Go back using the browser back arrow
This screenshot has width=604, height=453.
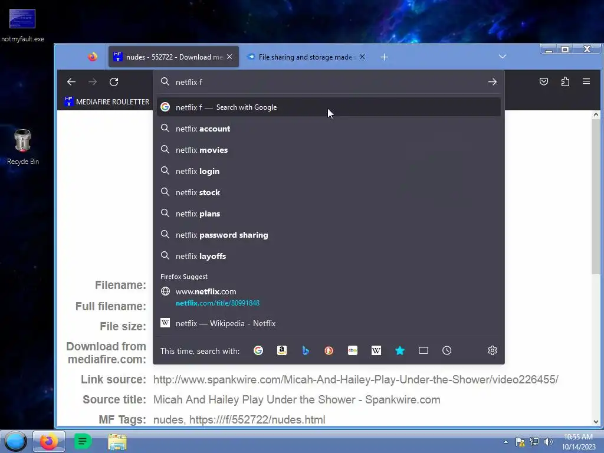click(71, 81)
